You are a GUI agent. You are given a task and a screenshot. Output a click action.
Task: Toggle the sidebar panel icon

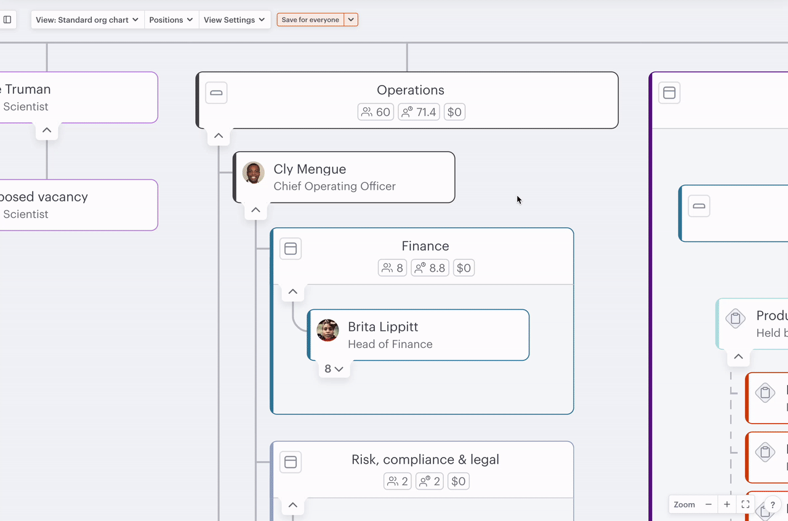(7, 20)
